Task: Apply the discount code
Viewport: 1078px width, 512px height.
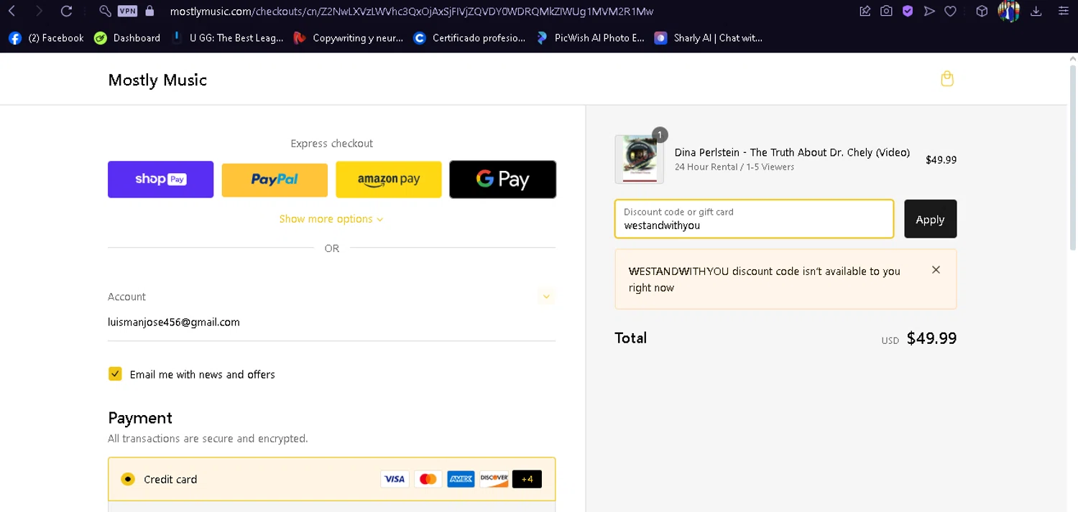Action: coord(930,218)
